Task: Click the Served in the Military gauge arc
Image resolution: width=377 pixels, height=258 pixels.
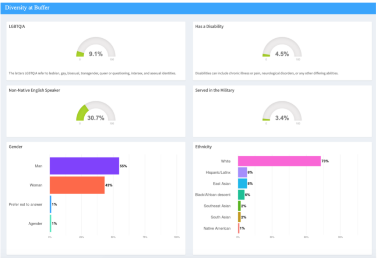Action: pos(282,111)
